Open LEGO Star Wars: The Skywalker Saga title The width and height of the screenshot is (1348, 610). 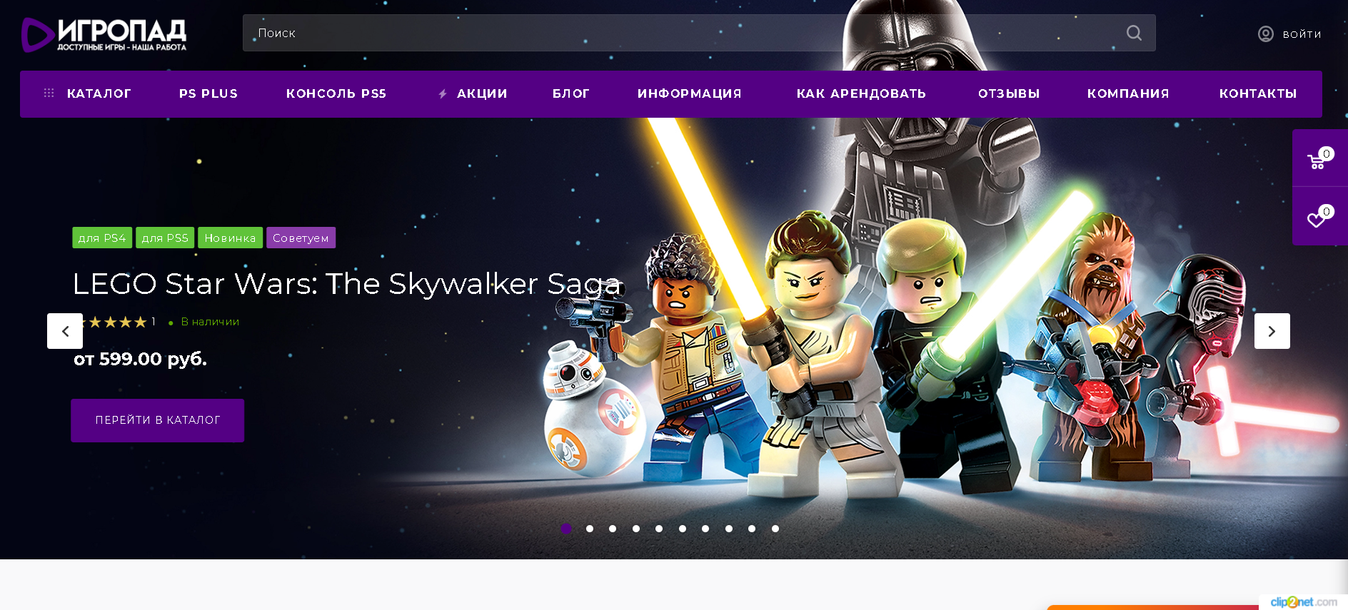(347, 284)
